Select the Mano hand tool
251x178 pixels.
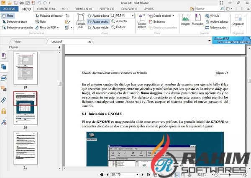[8, 15]
